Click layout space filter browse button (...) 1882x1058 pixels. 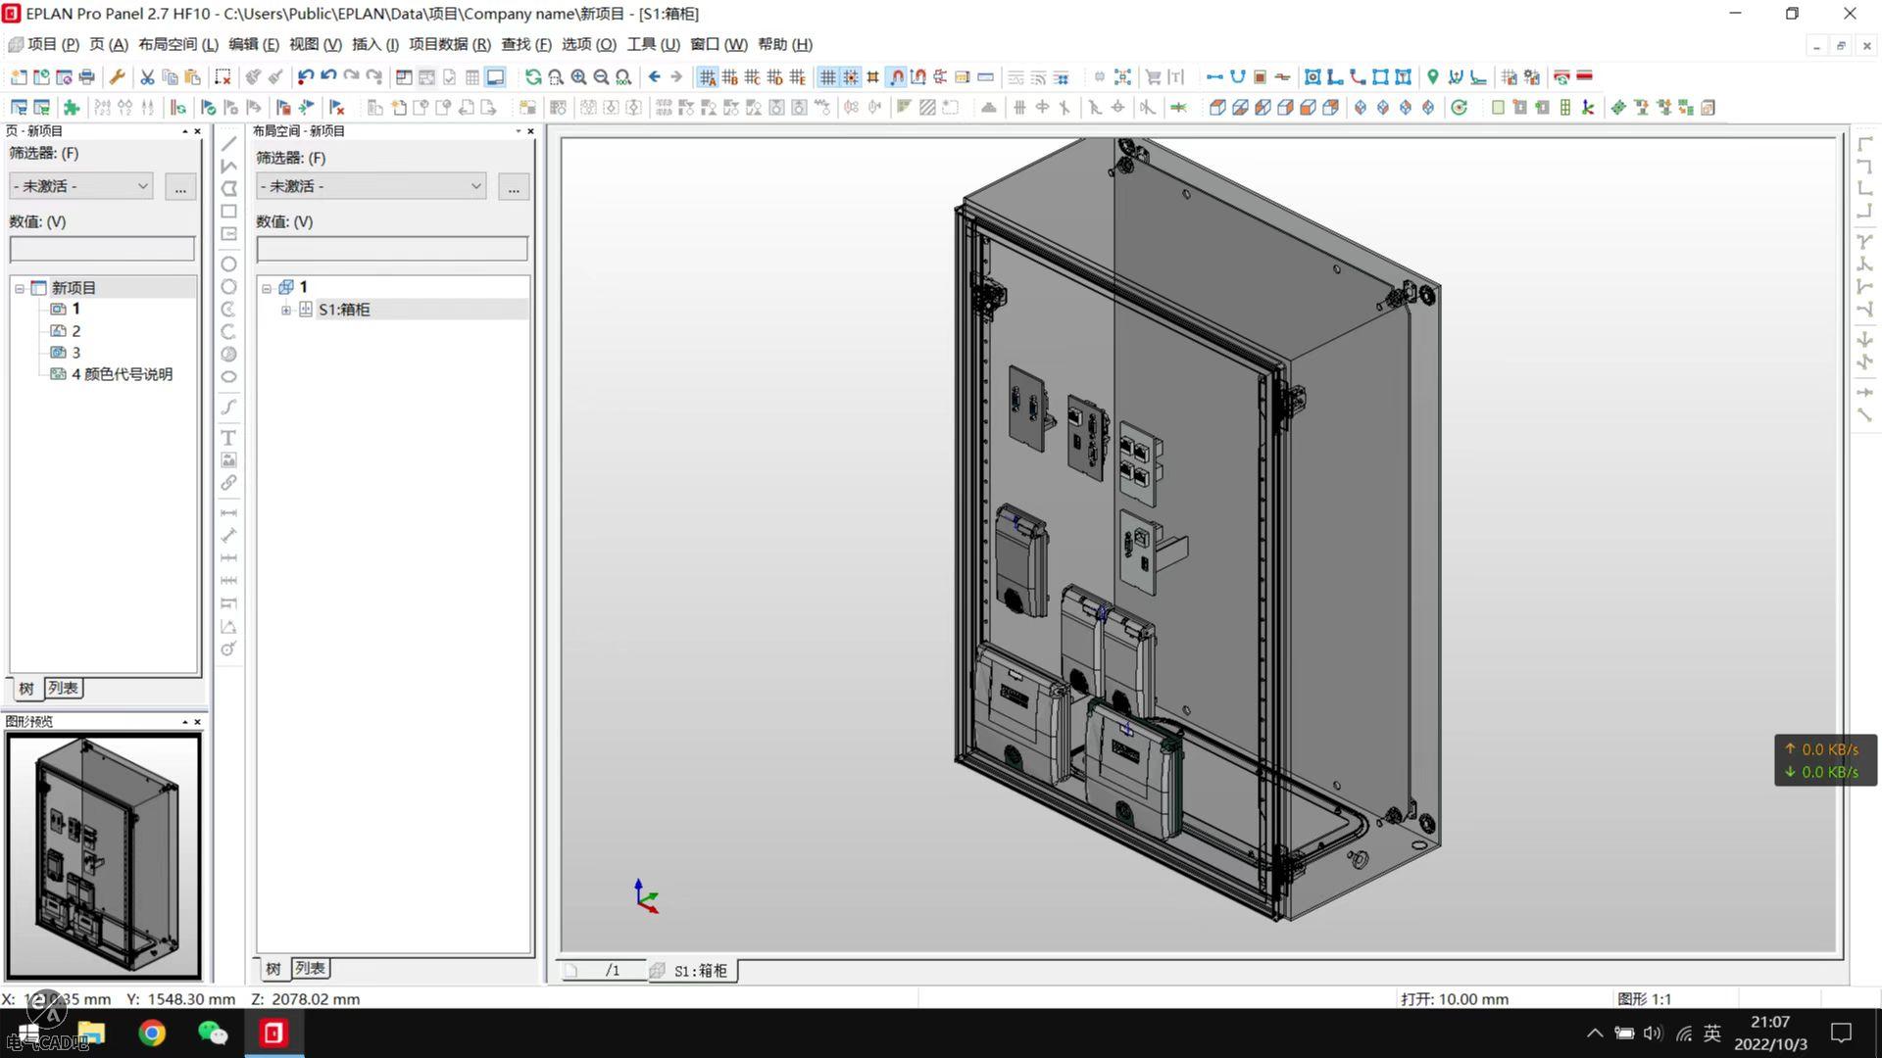pos(514,186)
